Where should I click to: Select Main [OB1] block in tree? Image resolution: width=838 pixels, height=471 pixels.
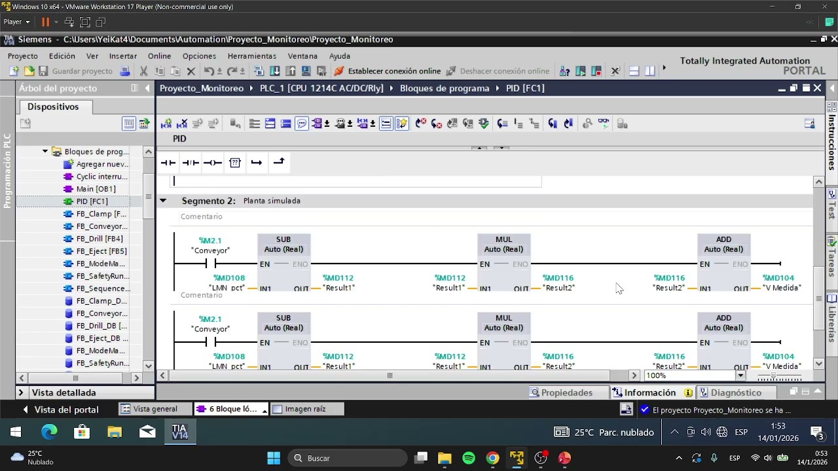click(x=96, y=189)
